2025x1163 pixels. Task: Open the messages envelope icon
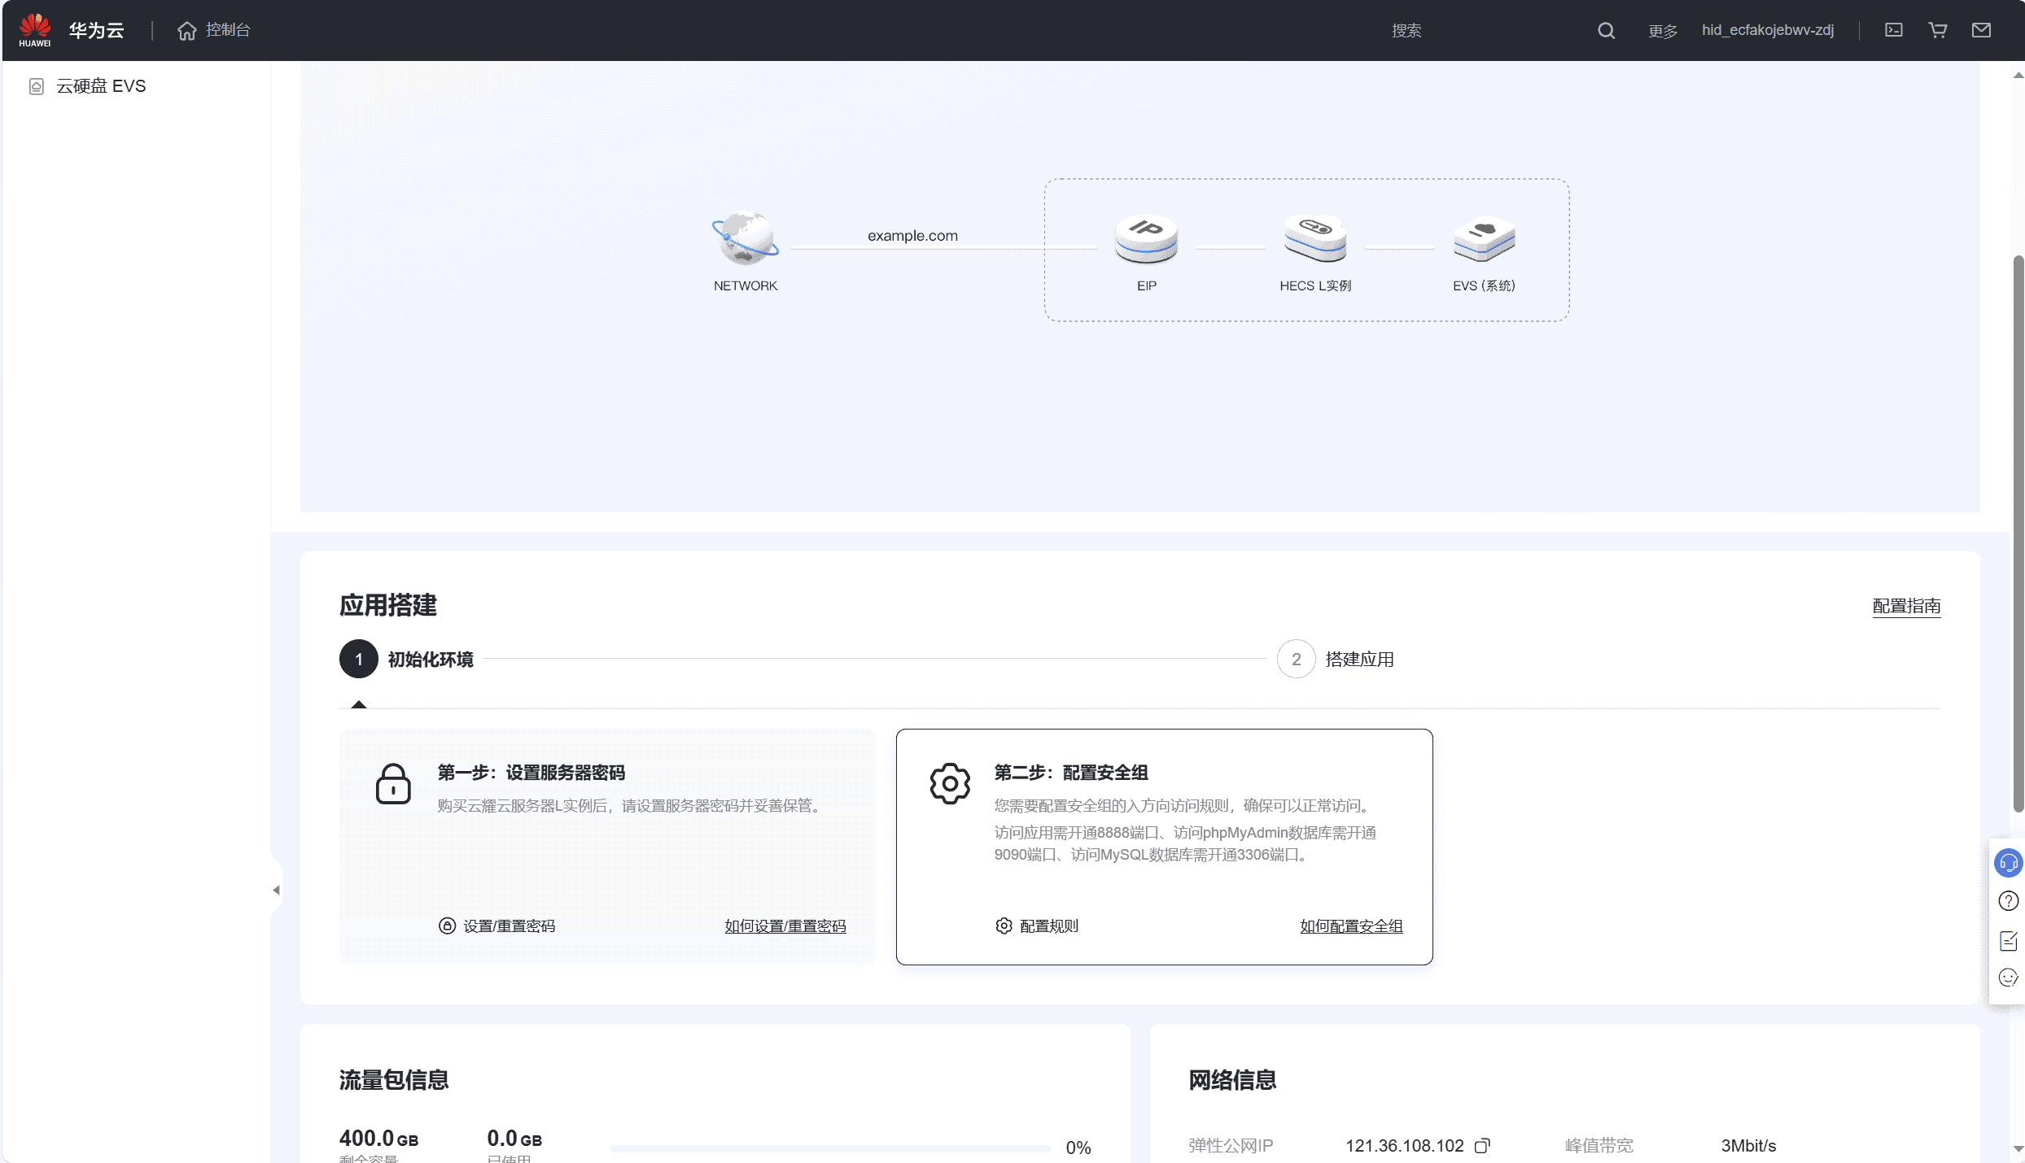(1982, 30)
